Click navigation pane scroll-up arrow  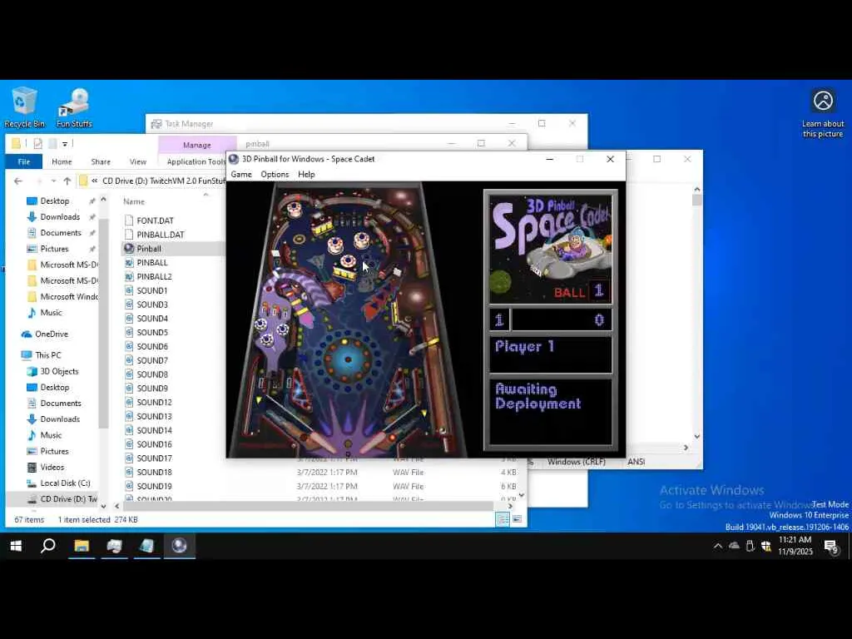pyautogui.click(x=103, y=200)
